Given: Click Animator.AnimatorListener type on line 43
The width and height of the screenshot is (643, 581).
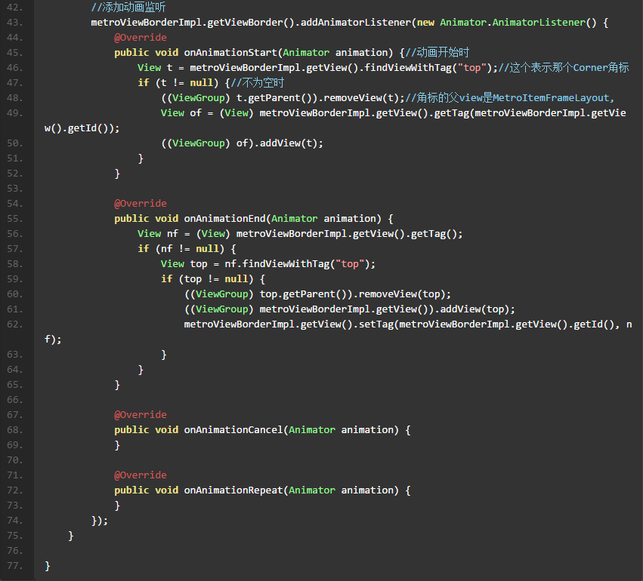Looking at the screenshot, I should pyautogui.click(x=512, y=23).
